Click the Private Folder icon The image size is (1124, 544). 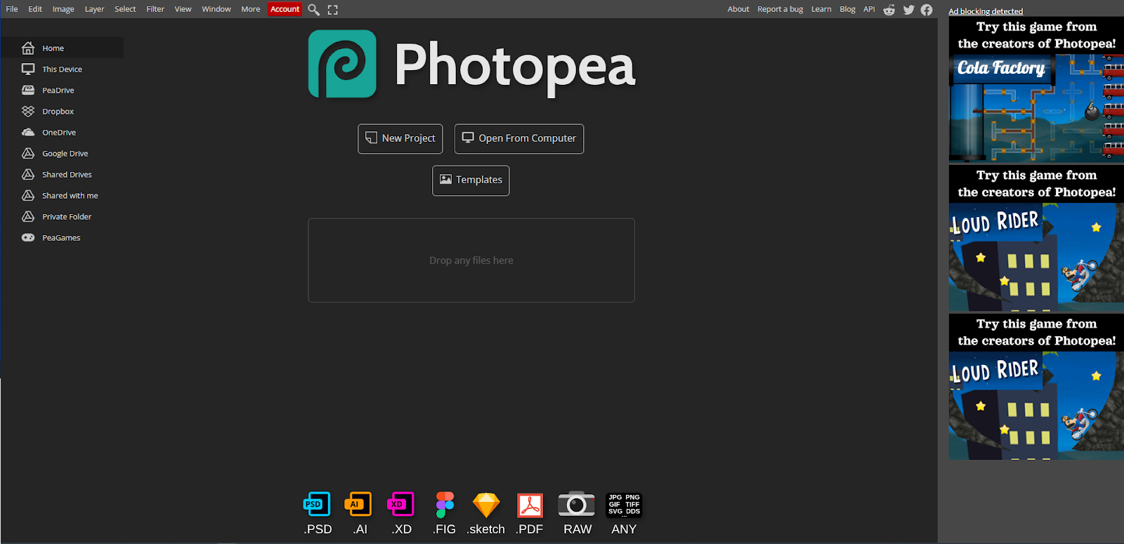tap(28, 217)
